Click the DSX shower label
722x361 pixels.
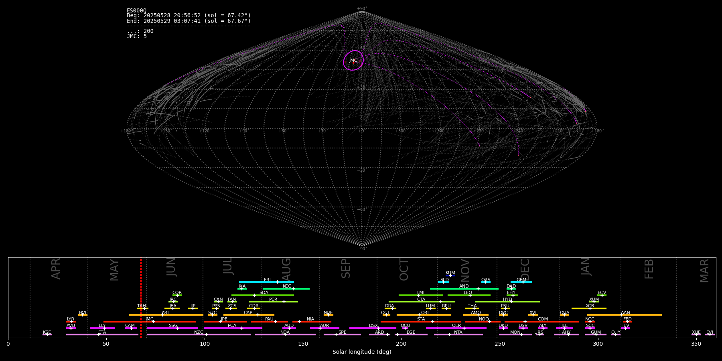(373, 326)
